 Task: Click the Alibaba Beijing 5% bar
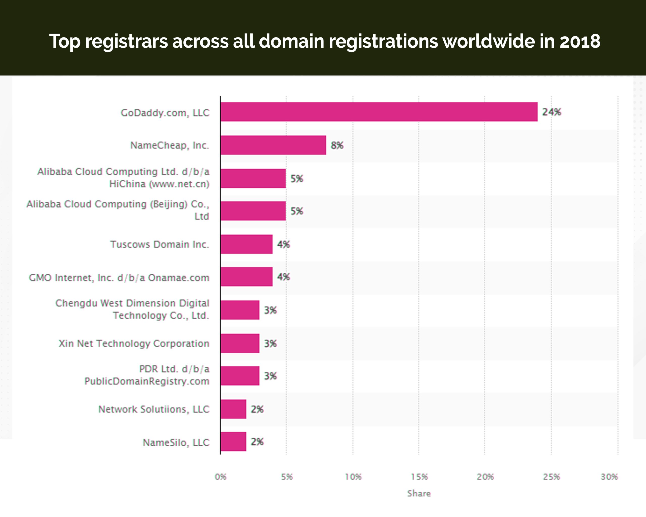[x=253, y=211]
